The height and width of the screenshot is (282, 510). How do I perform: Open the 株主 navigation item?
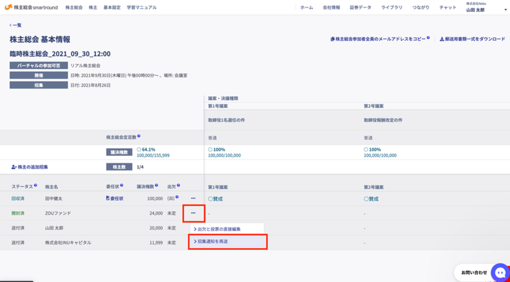click(x=93, y=7)
